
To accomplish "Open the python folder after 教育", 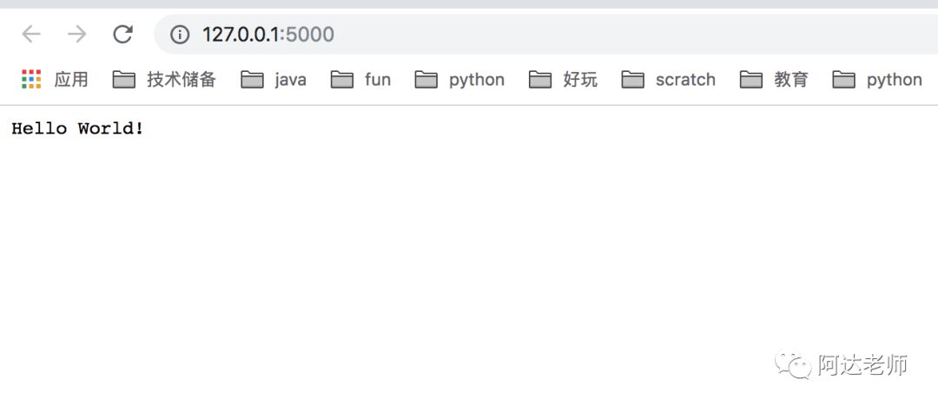I will pyautogui.click(x=877, y=80).
